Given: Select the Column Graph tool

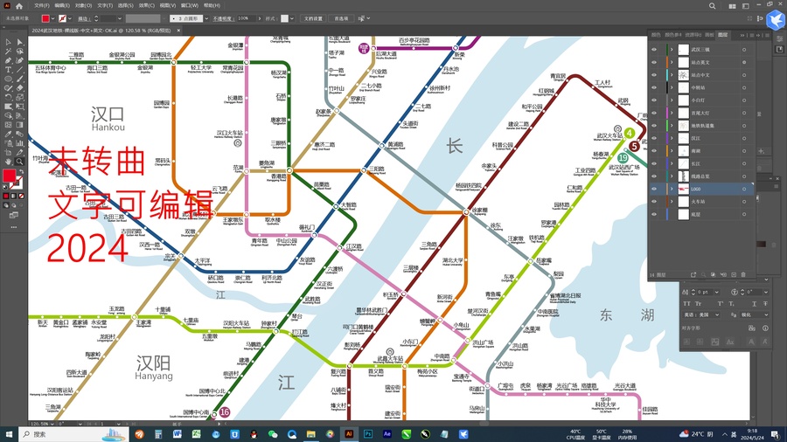Looking at the screenshot, I should coord(19,143).
